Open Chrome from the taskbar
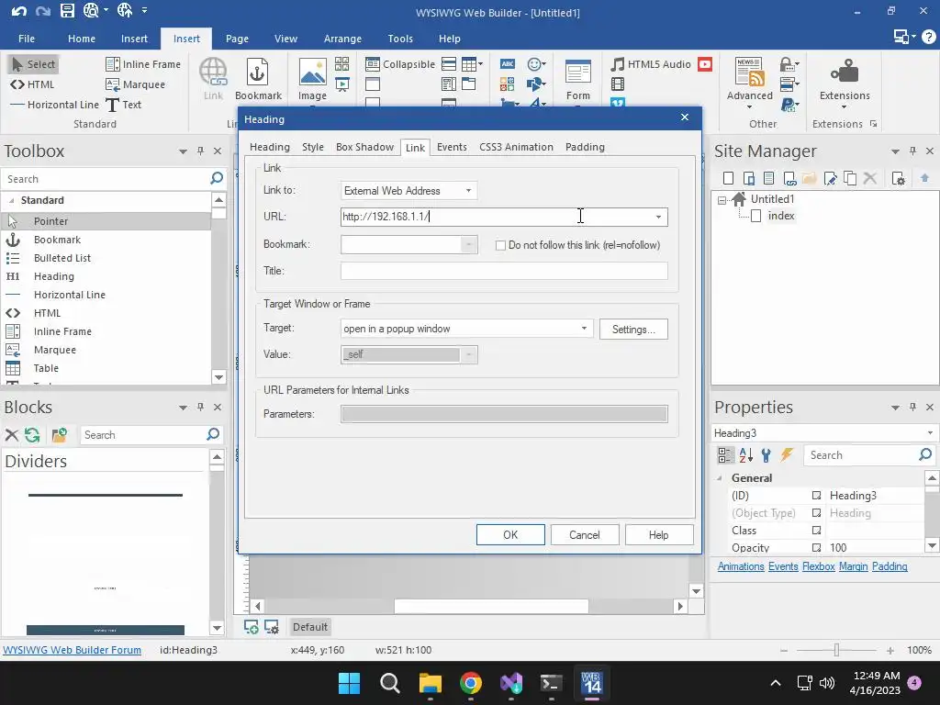Viewport: 940px width, 705px height. (x=471, y=683)
